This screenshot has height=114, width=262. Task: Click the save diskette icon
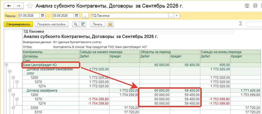click(x=247, y=6)
